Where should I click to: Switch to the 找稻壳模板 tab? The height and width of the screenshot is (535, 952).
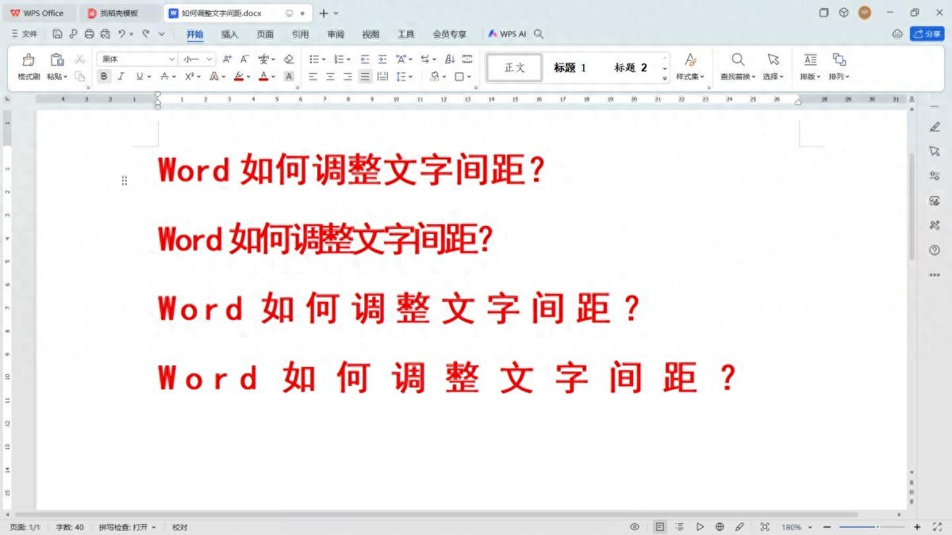pyautogui.click(x=119, y=13)
